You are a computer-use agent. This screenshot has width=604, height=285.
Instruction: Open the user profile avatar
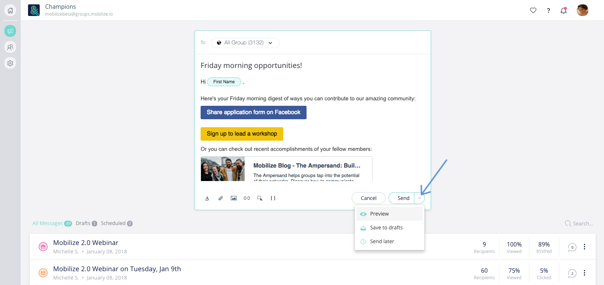(583, 10)
